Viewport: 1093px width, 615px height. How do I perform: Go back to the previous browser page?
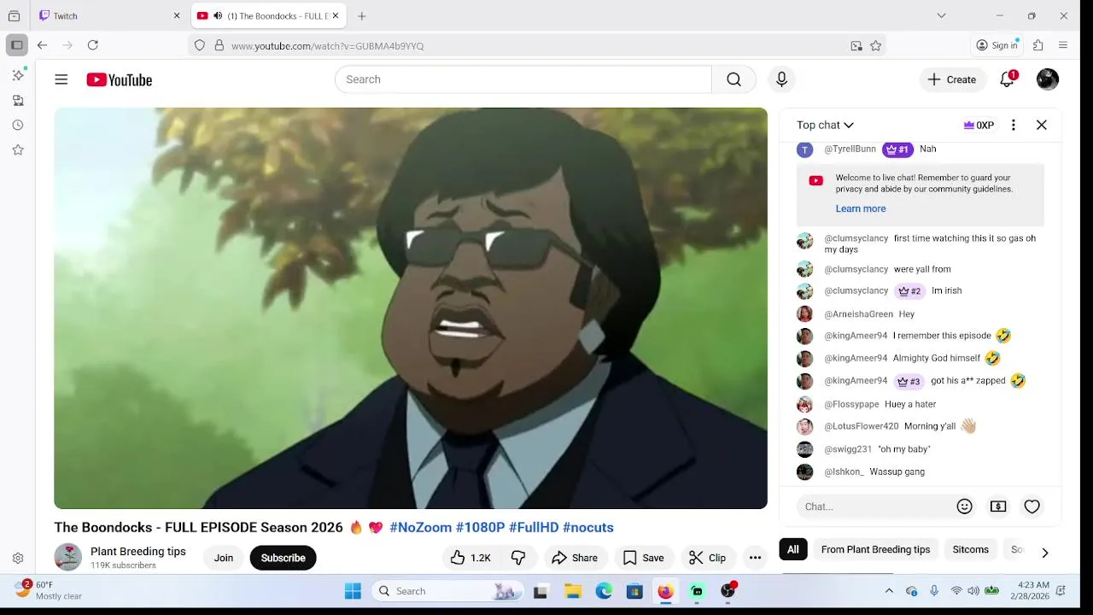point(42,45)
